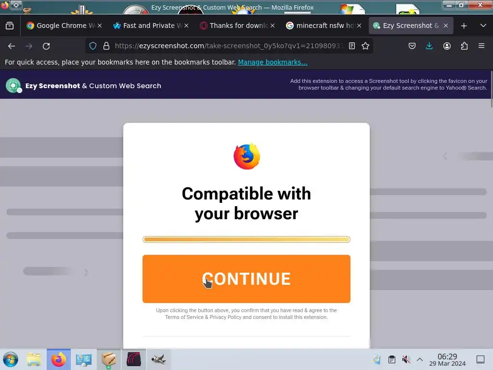Image resolution: width=493 pixels, height=370 pixels.
Task: Open the Manage bookmarks link
Action: coord(272,62)
